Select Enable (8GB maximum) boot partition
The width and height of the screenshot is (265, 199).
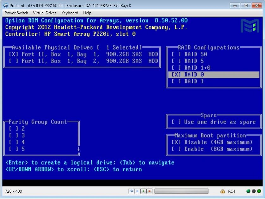click(212, 149)
